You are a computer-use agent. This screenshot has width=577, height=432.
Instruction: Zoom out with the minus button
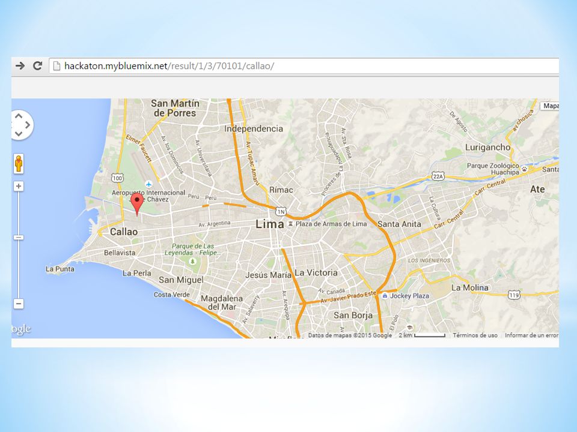[x=19, y=304]
